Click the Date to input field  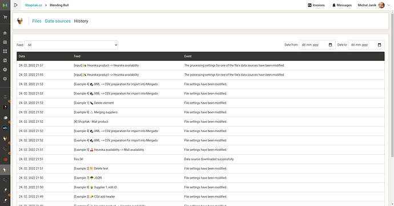(366, 45)
